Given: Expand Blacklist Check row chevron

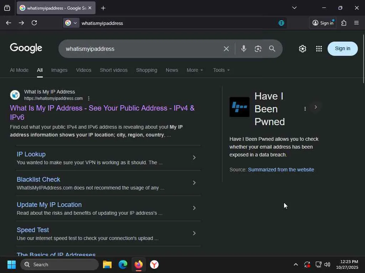Looking at the screenshot, I should (194, 183).
